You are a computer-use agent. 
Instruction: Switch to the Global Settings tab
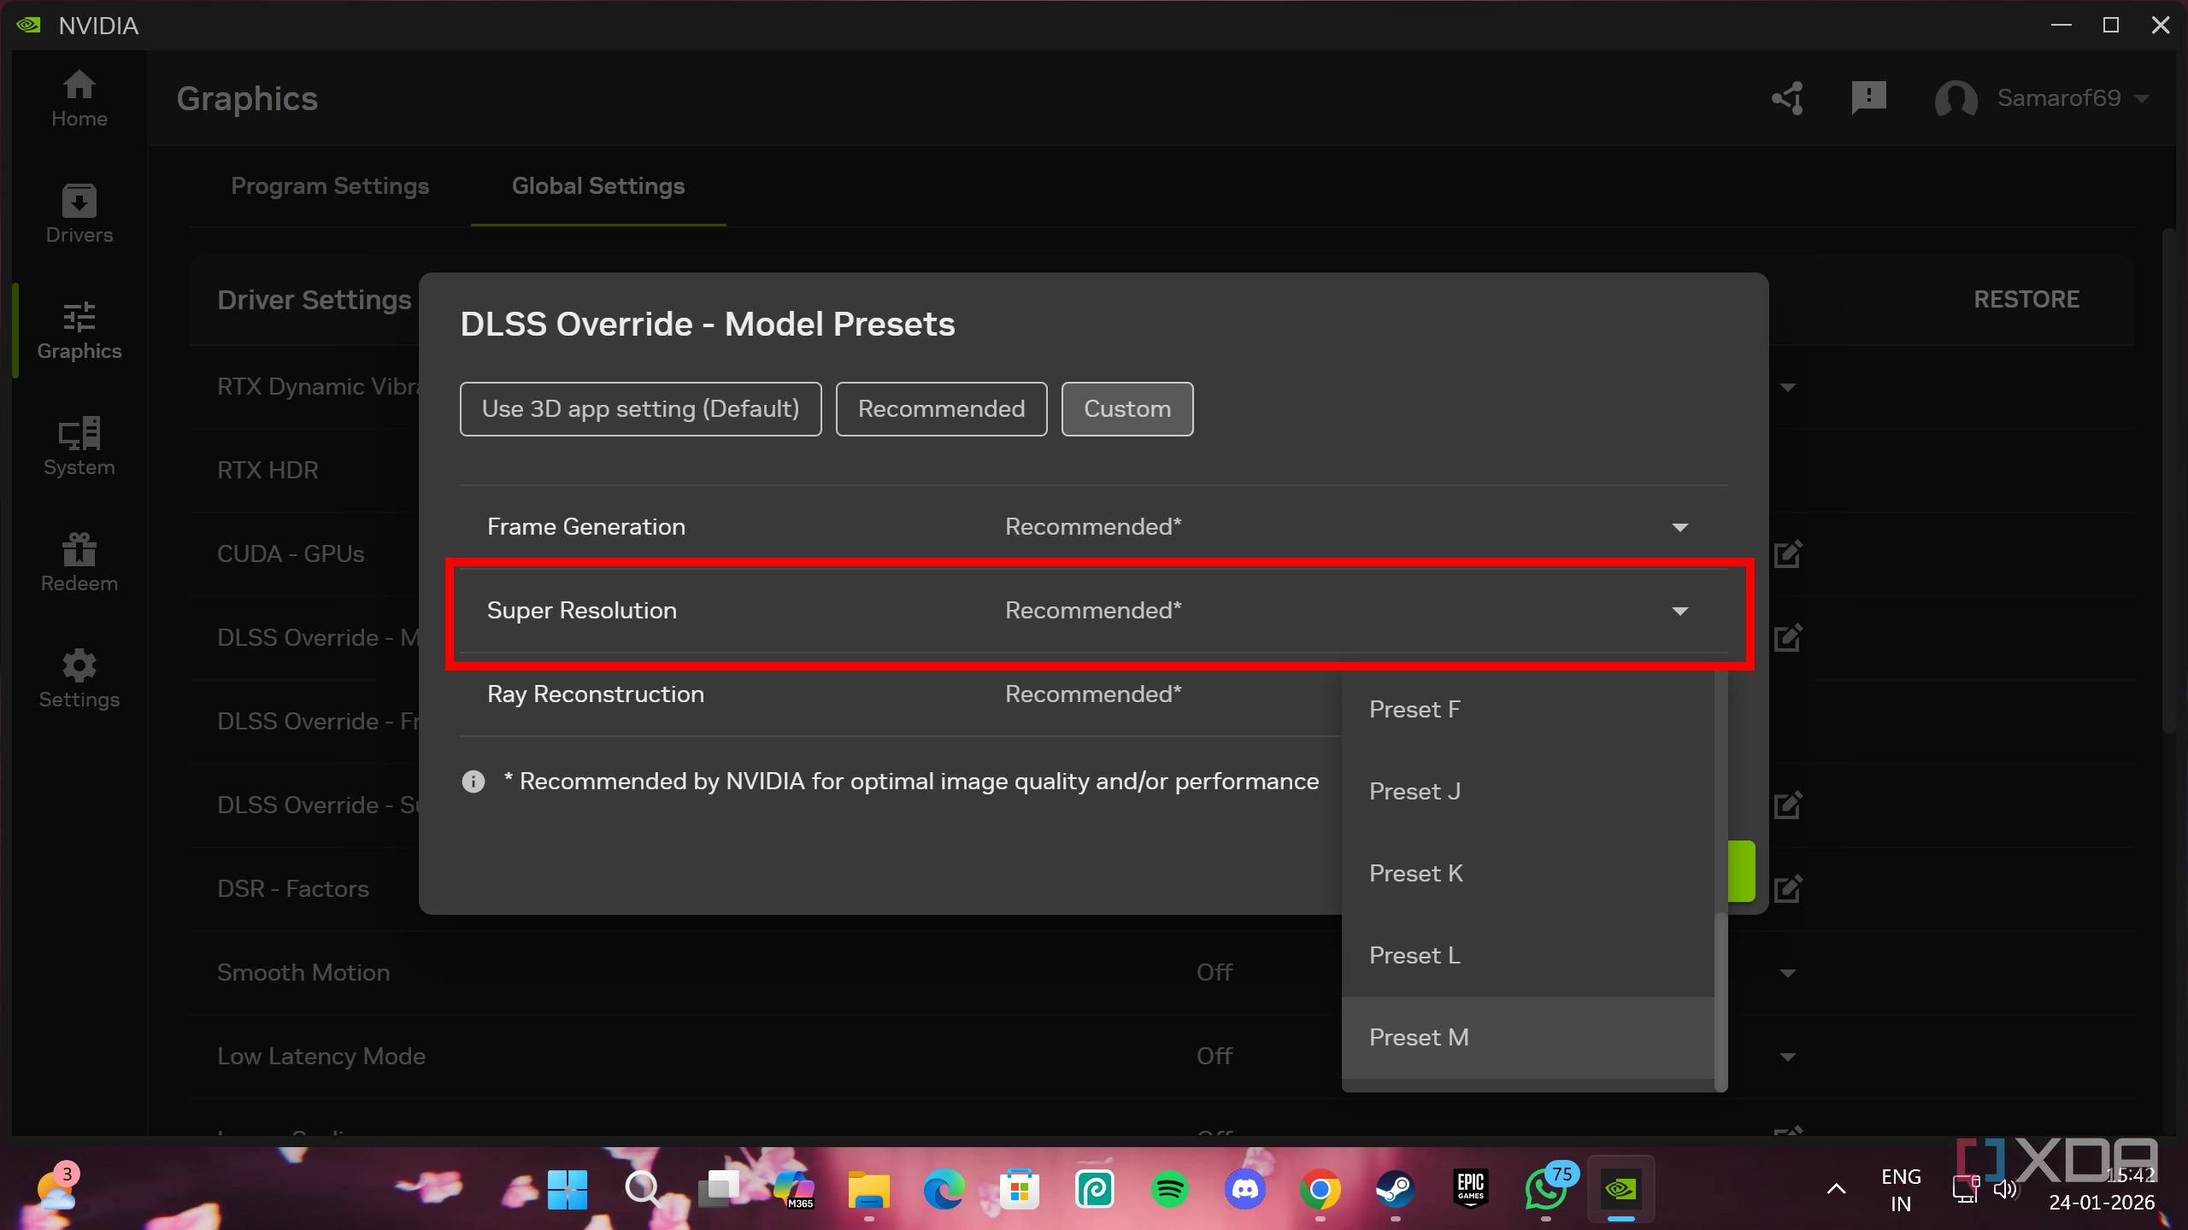tap(598, 186)
